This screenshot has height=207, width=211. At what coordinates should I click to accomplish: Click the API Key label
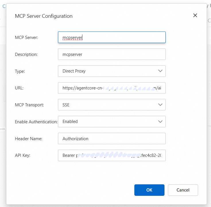pos(23,155)
